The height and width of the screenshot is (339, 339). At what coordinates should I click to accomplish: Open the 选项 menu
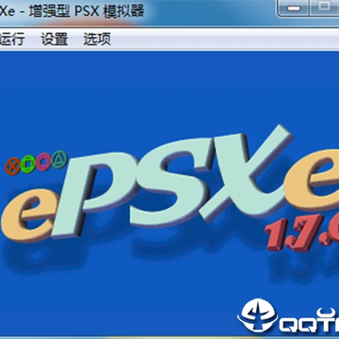pyautogui.click(x=97, y=40)
